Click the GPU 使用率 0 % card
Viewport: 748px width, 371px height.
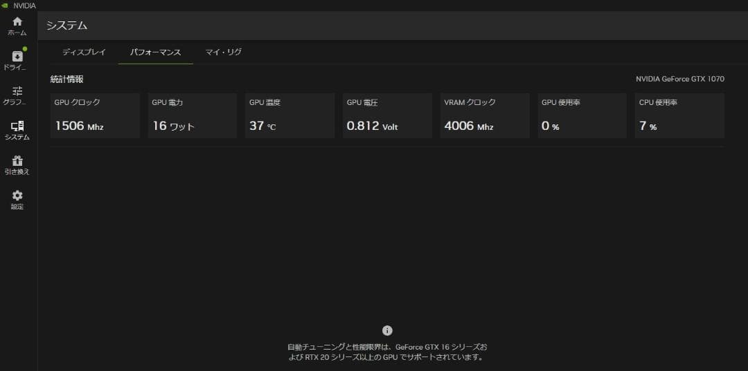582,115
